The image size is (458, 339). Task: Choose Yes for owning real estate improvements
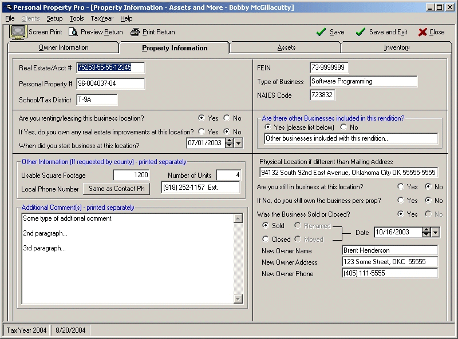[x=202, y=131]
